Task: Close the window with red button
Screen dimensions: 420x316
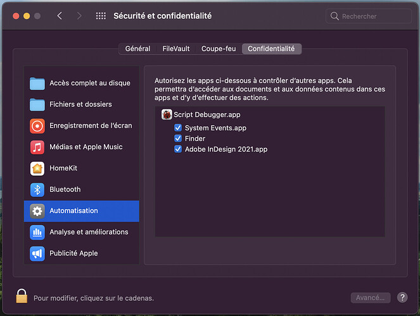Action: [16, 16]
